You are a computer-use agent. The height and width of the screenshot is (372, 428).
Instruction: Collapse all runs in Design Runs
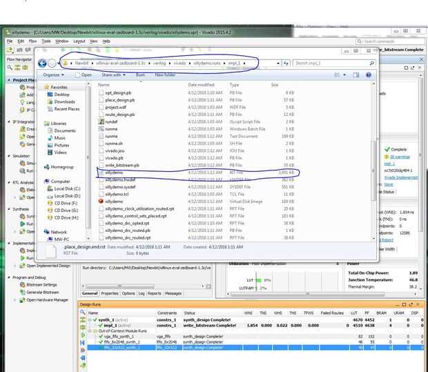pyautogui.click(x=82, y=320)
